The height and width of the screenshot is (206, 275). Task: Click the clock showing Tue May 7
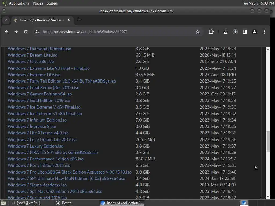click(258, 3)
